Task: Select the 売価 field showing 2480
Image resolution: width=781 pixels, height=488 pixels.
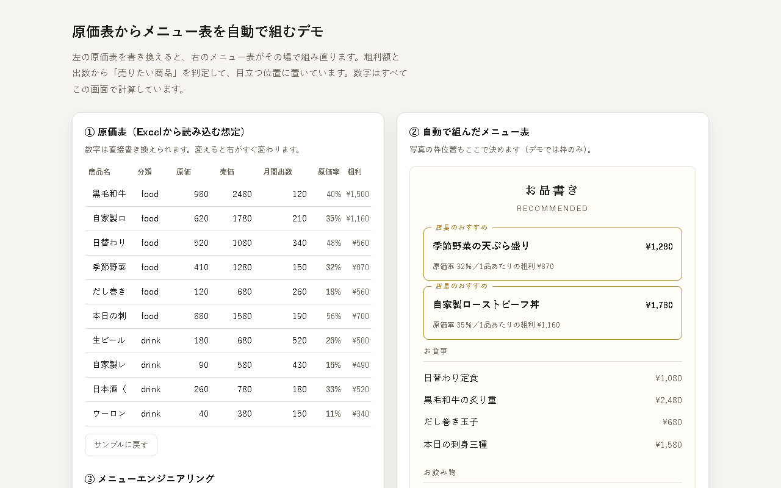Action: (237, 194)
